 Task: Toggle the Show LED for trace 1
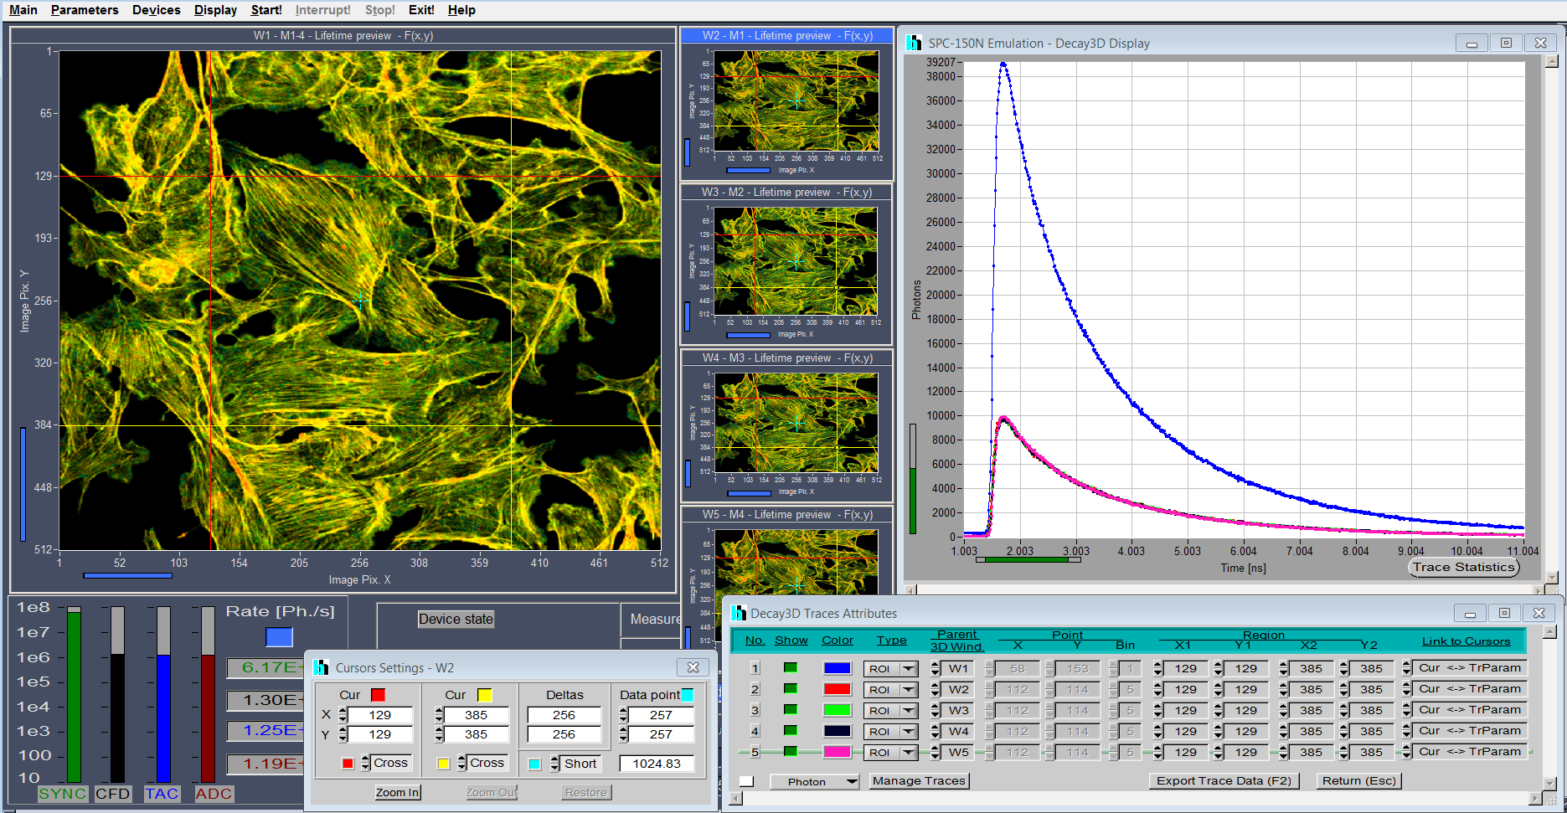point(790,668)
